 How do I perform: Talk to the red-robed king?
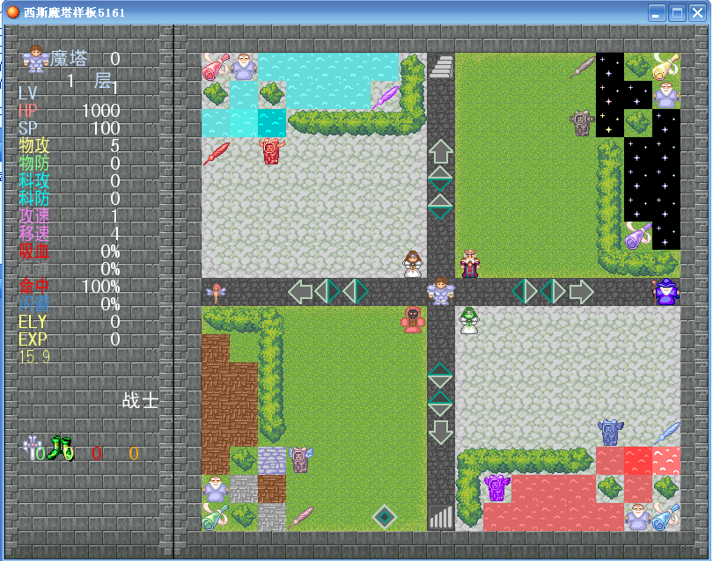point(469,264)
